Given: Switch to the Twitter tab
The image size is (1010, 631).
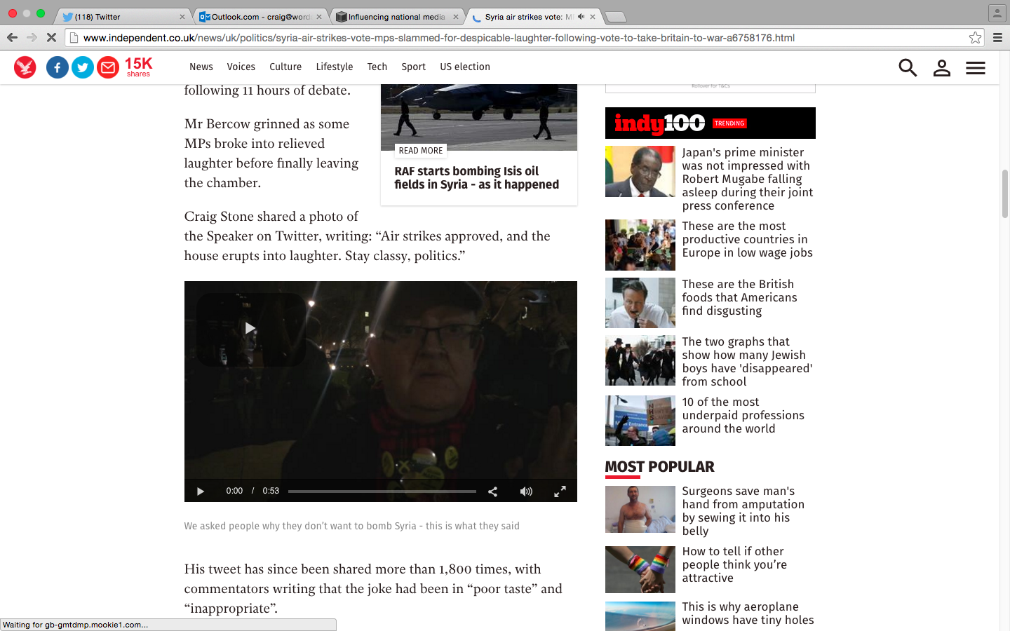Looking at the screenshot, I should tap(123, 16).
